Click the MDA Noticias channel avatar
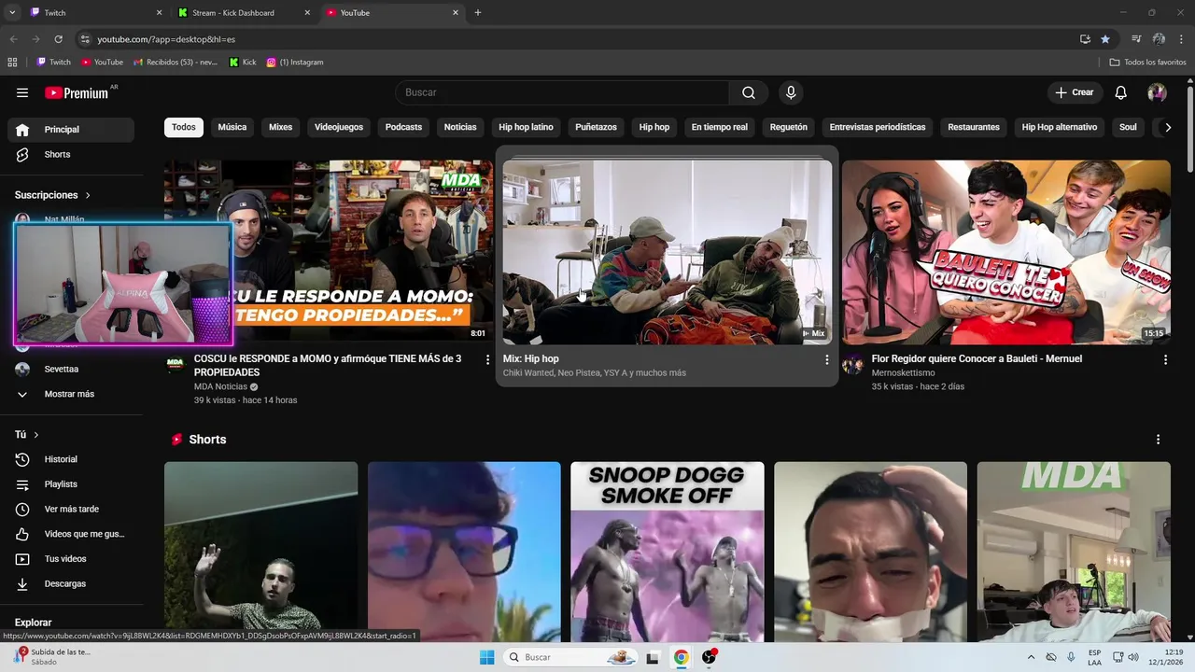 176,365
